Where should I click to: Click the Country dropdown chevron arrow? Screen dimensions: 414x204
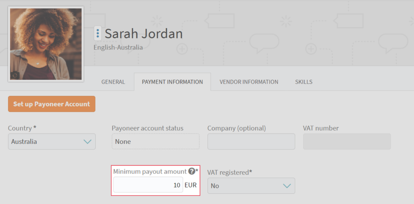[x=87, y=142]
